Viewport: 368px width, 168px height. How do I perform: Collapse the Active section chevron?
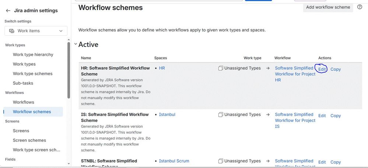tap(76, 44)
